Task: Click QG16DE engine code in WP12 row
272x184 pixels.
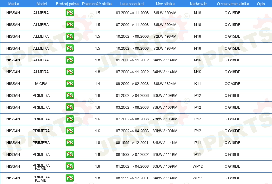Action: click(x=232, y=166)
